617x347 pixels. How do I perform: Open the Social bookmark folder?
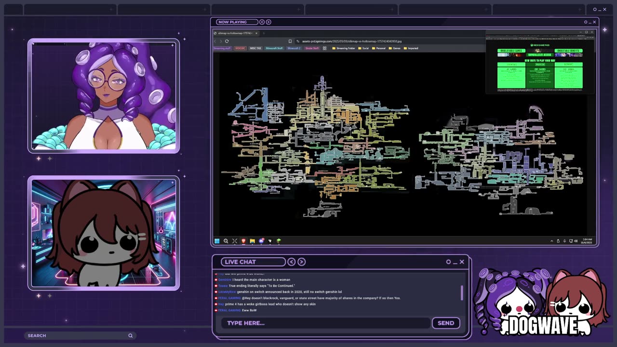363,48
